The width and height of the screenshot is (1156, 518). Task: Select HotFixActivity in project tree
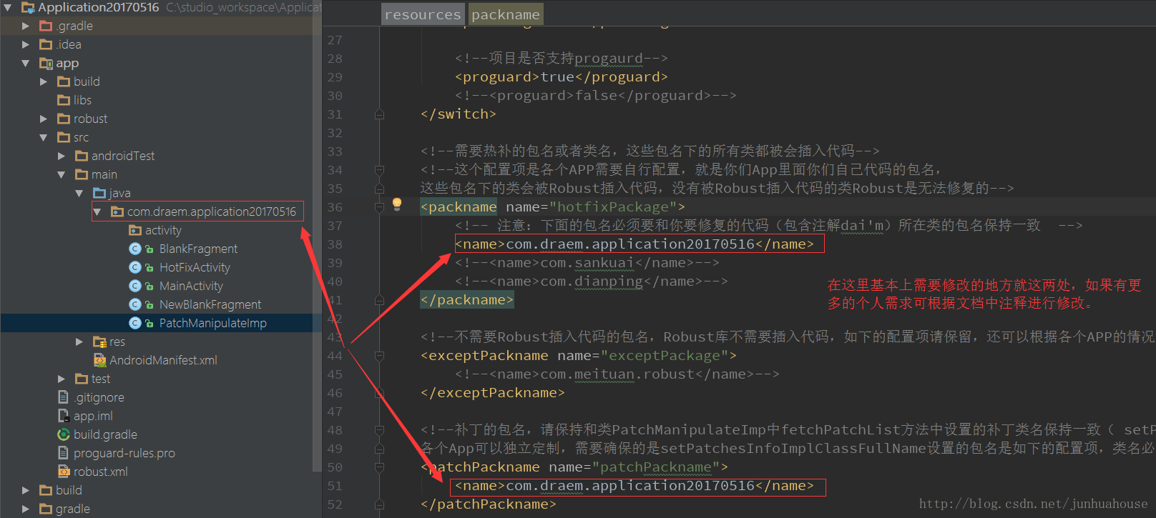point(195,267)
